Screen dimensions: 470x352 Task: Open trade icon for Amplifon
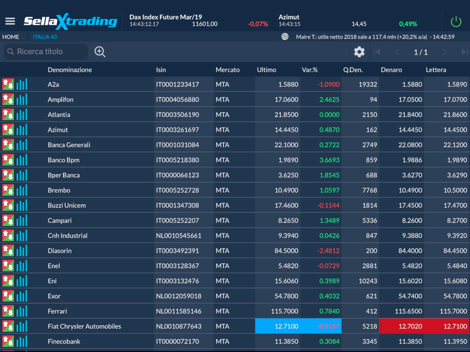pos(8,99)
